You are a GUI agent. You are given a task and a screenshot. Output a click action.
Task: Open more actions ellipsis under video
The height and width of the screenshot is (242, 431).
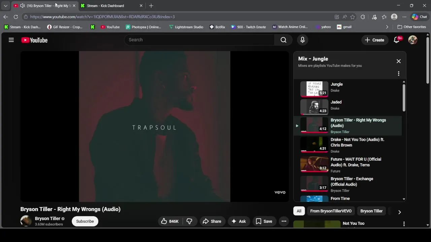click(x=284, y=221)
